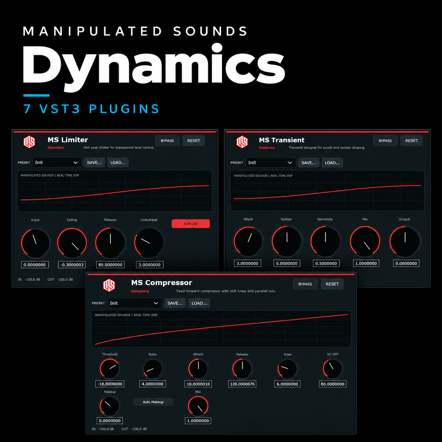Click the Limiter Release value field 80.0000000

coord(110,265)
